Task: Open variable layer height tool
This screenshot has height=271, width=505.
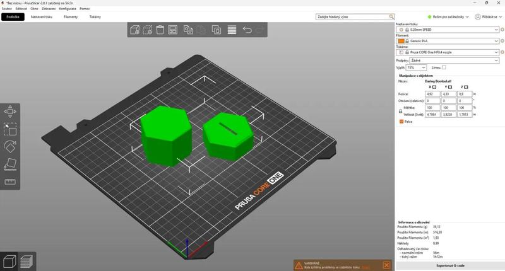Action: pos(232,30)
